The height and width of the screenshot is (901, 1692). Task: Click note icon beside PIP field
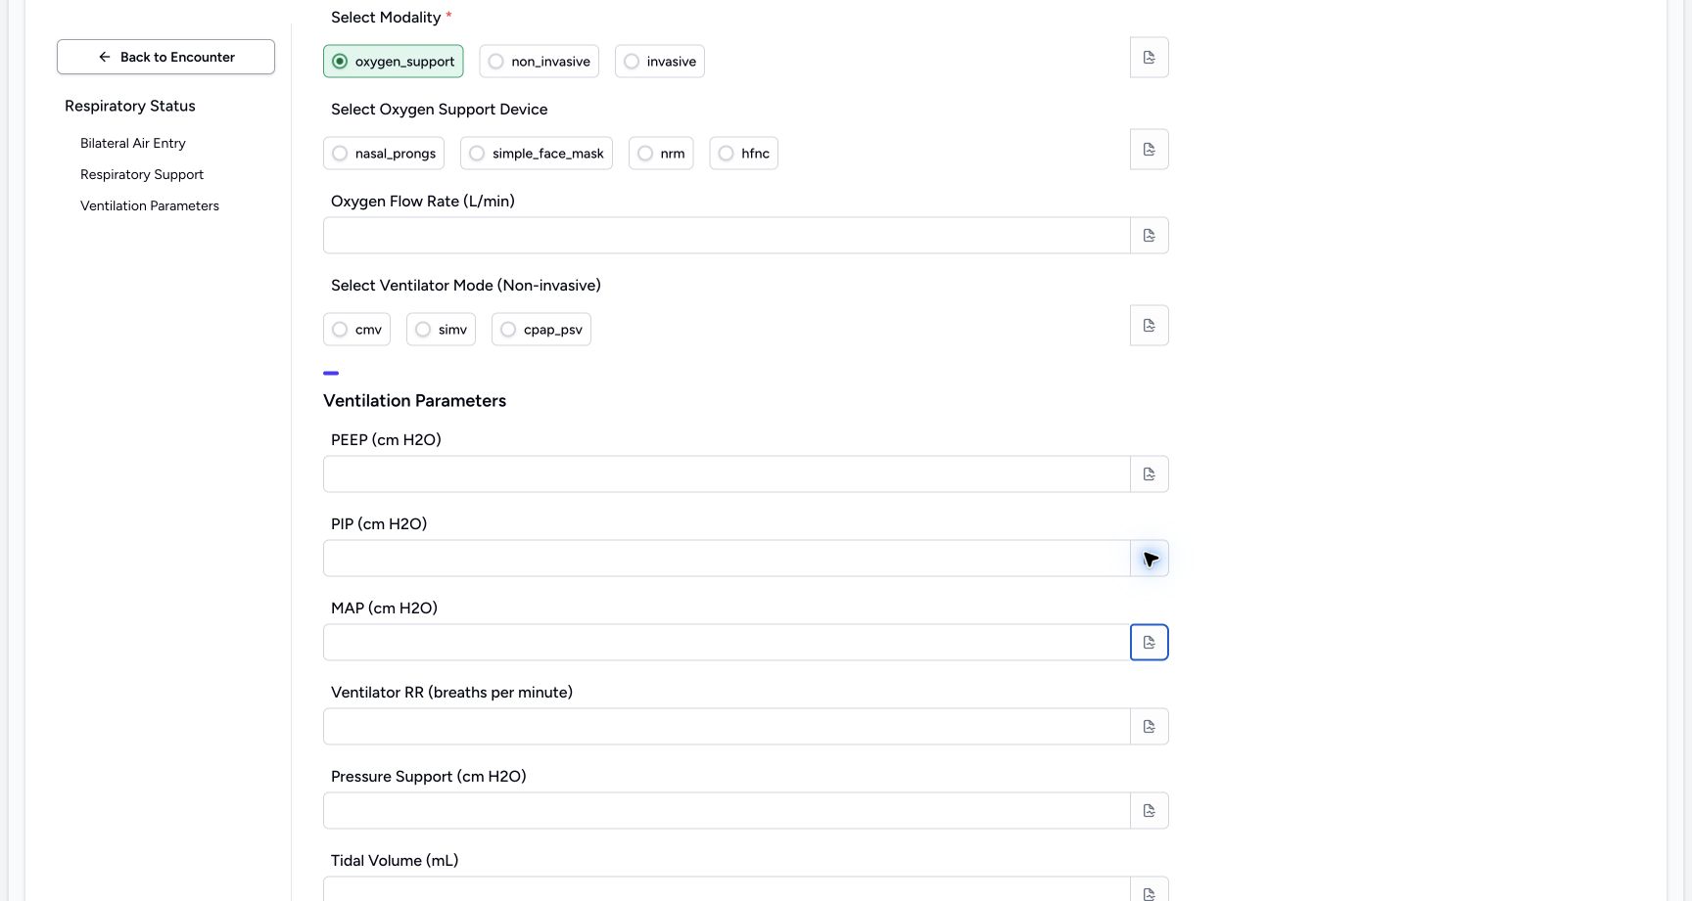pyautogui.click(x=1150, y=559)
